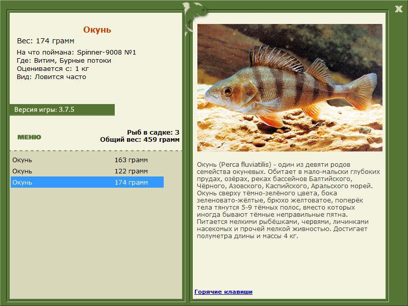Select the Окунь 122 грамм entry

click(x=87, y=171)
